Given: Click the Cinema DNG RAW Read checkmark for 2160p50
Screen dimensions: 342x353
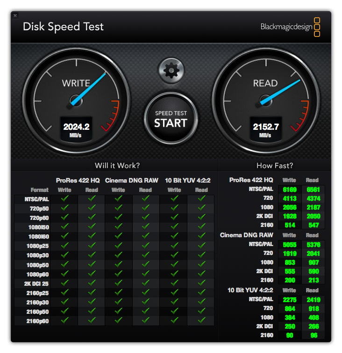Looking at the screenshot, I should pos(146,311).
